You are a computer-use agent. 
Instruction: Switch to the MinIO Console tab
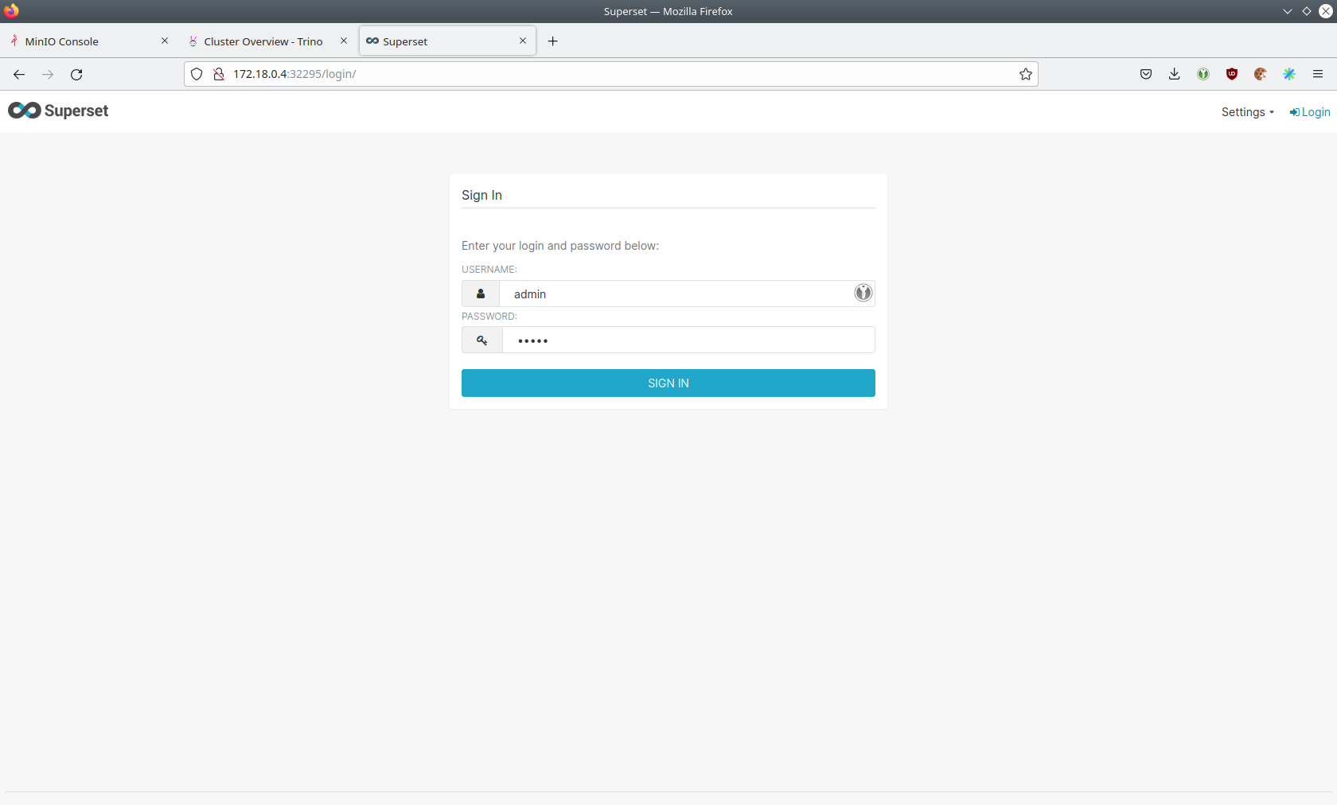(x=62, y=41)
